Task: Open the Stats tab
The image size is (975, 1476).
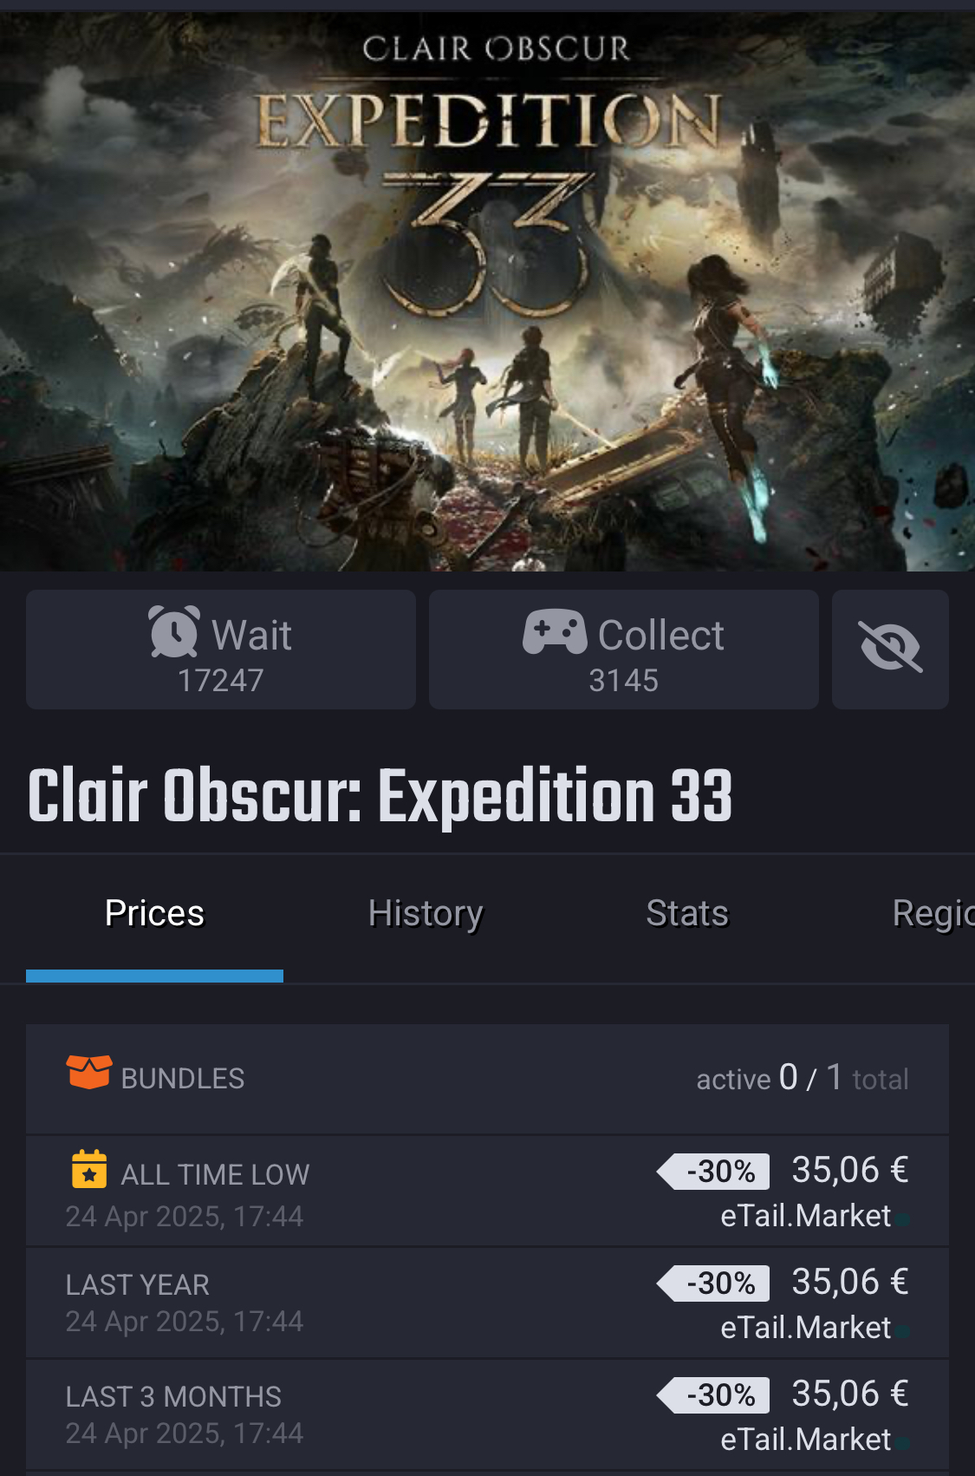Action: [x=687, y=913]
